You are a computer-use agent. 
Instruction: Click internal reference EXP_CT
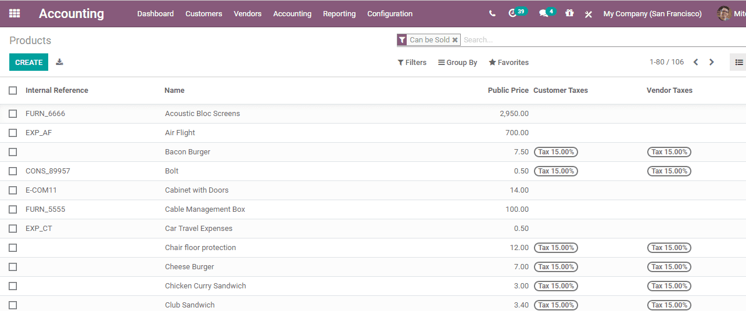tap(39, 229)
